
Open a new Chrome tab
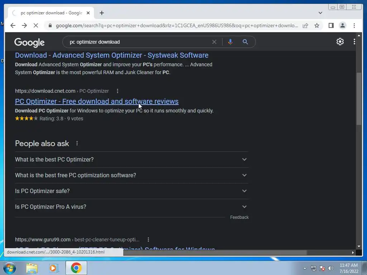(101, 13)
